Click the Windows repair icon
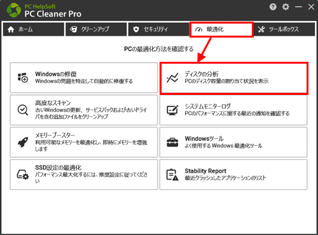Image resolution: width=318 pixels, height=235 pixels. click(23, 78)
